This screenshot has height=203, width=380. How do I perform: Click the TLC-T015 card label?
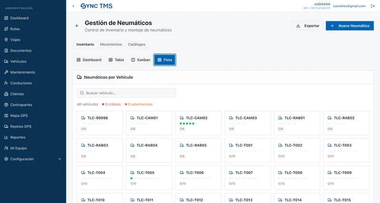tap(342, 200)
